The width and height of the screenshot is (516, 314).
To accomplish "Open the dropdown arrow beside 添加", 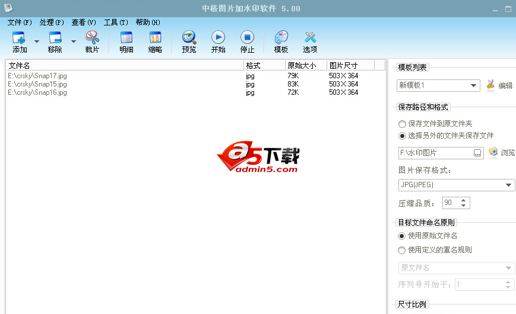I will click(x=37, y=41).
